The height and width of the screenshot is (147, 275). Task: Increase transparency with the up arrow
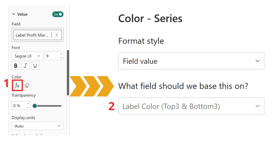(28, 104)
